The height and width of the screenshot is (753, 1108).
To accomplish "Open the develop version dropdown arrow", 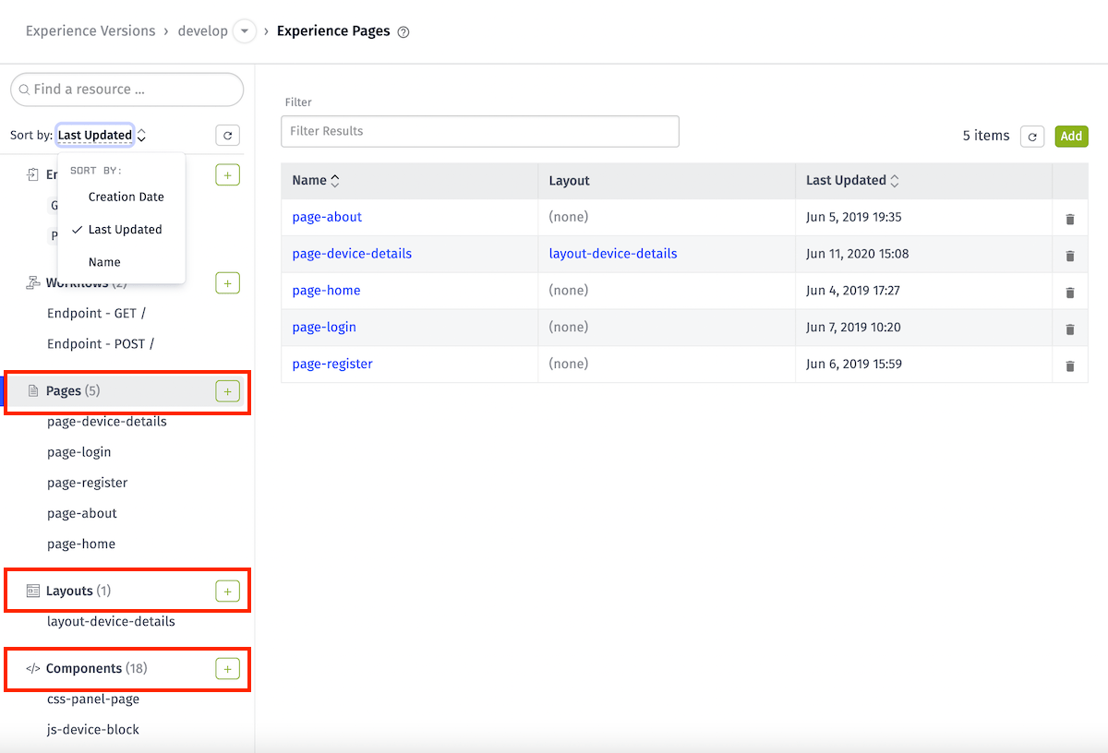I will pyautogui.click(x=244, y=31).
